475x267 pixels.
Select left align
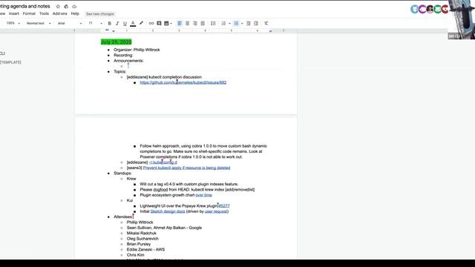(x=180, y=23)
